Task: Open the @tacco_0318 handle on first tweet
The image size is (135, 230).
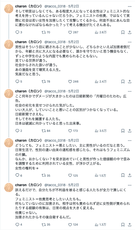Action: [55, 6]
